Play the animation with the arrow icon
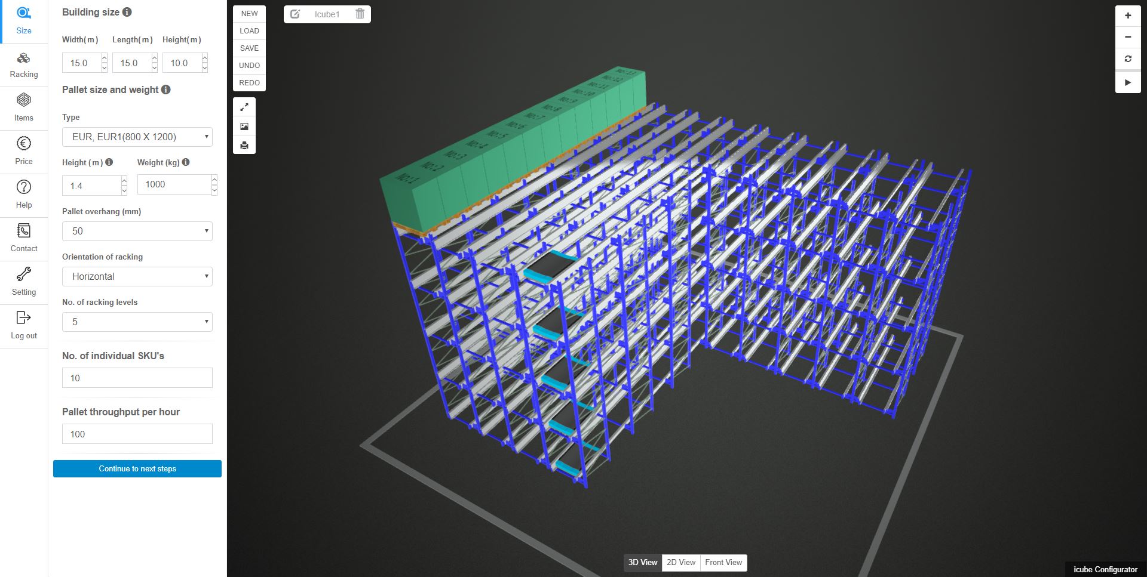 tap(1128, 82)
